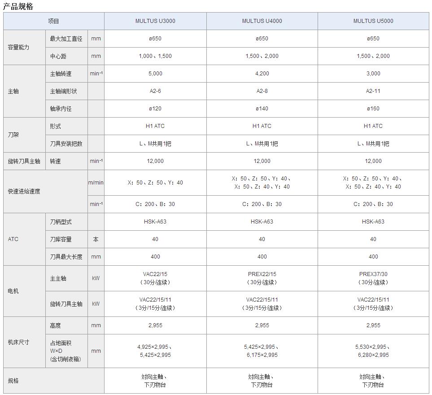Select the 3,000 spindle speed value
This screenshot has height=395, width=432.
pos(373,74)
